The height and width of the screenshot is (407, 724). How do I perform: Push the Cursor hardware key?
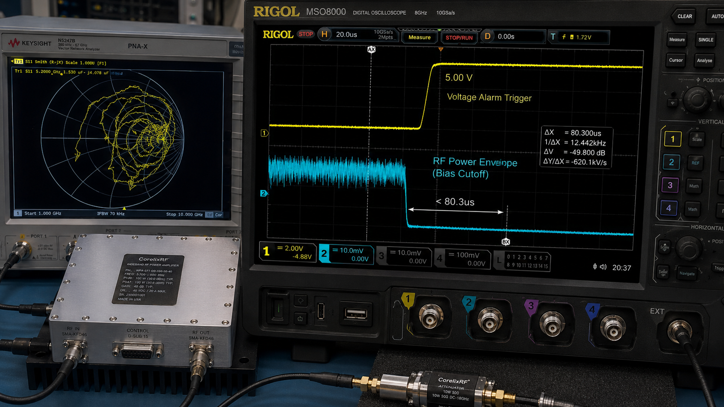(x=676, y=61)
